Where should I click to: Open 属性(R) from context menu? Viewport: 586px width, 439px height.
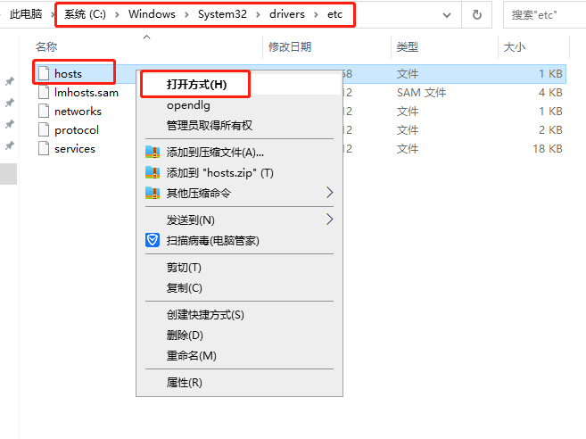[x=185, y=383]
